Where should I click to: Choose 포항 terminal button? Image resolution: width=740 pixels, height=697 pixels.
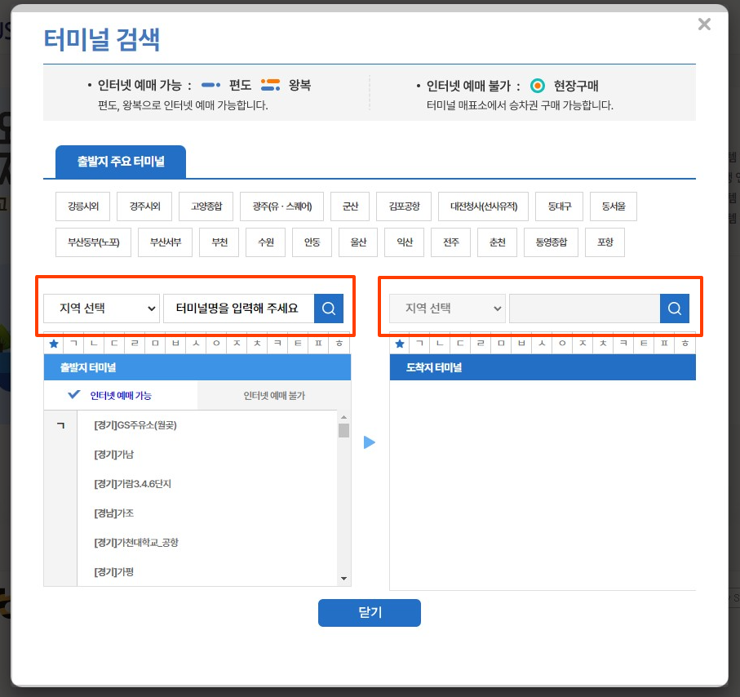[x=605, y=242]
